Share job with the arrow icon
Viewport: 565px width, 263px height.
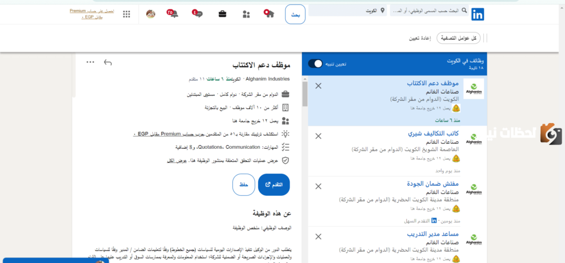coord(108,62)
